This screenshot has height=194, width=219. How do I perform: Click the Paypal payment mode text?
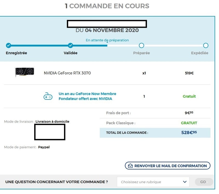pyautogui.click(x=44, y=147)
